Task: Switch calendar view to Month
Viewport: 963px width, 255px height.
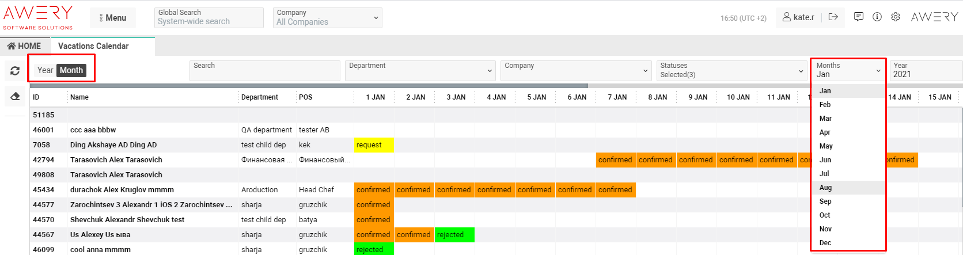Action: click(x=71, y=70)
